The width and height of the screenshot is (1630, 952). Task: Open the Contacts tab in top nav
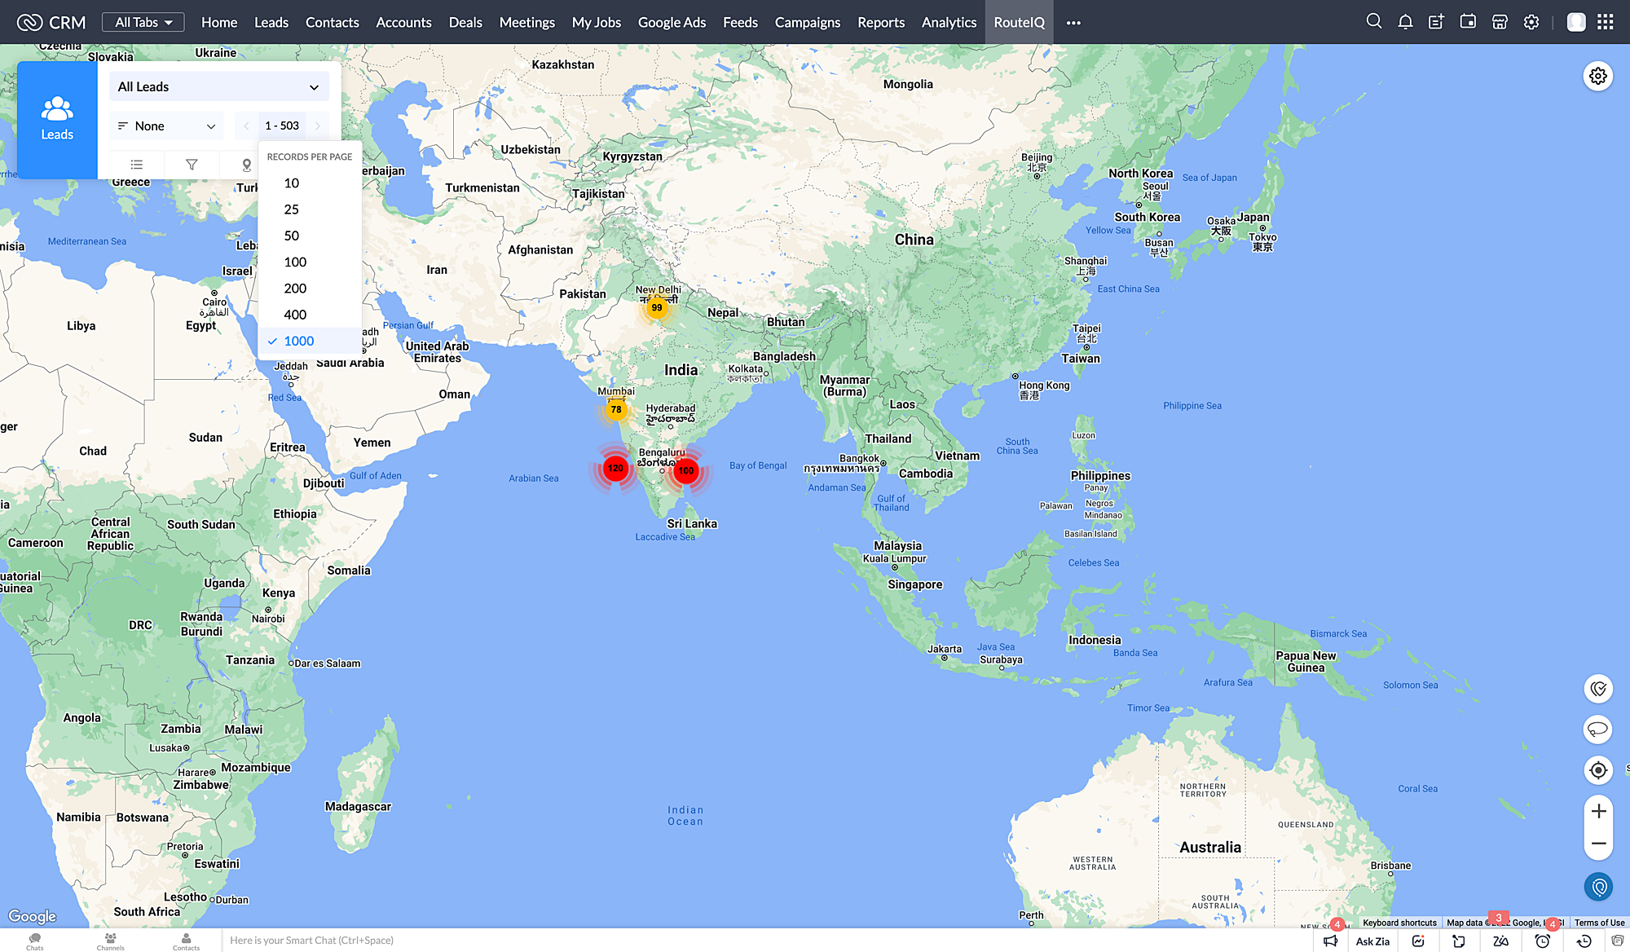click(x=332, y=22)
